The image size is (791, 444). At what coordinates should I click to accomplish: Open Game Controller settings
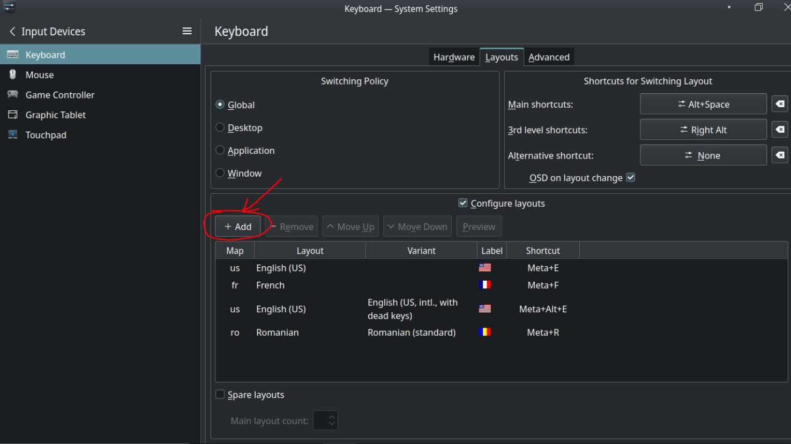point(59,95)
